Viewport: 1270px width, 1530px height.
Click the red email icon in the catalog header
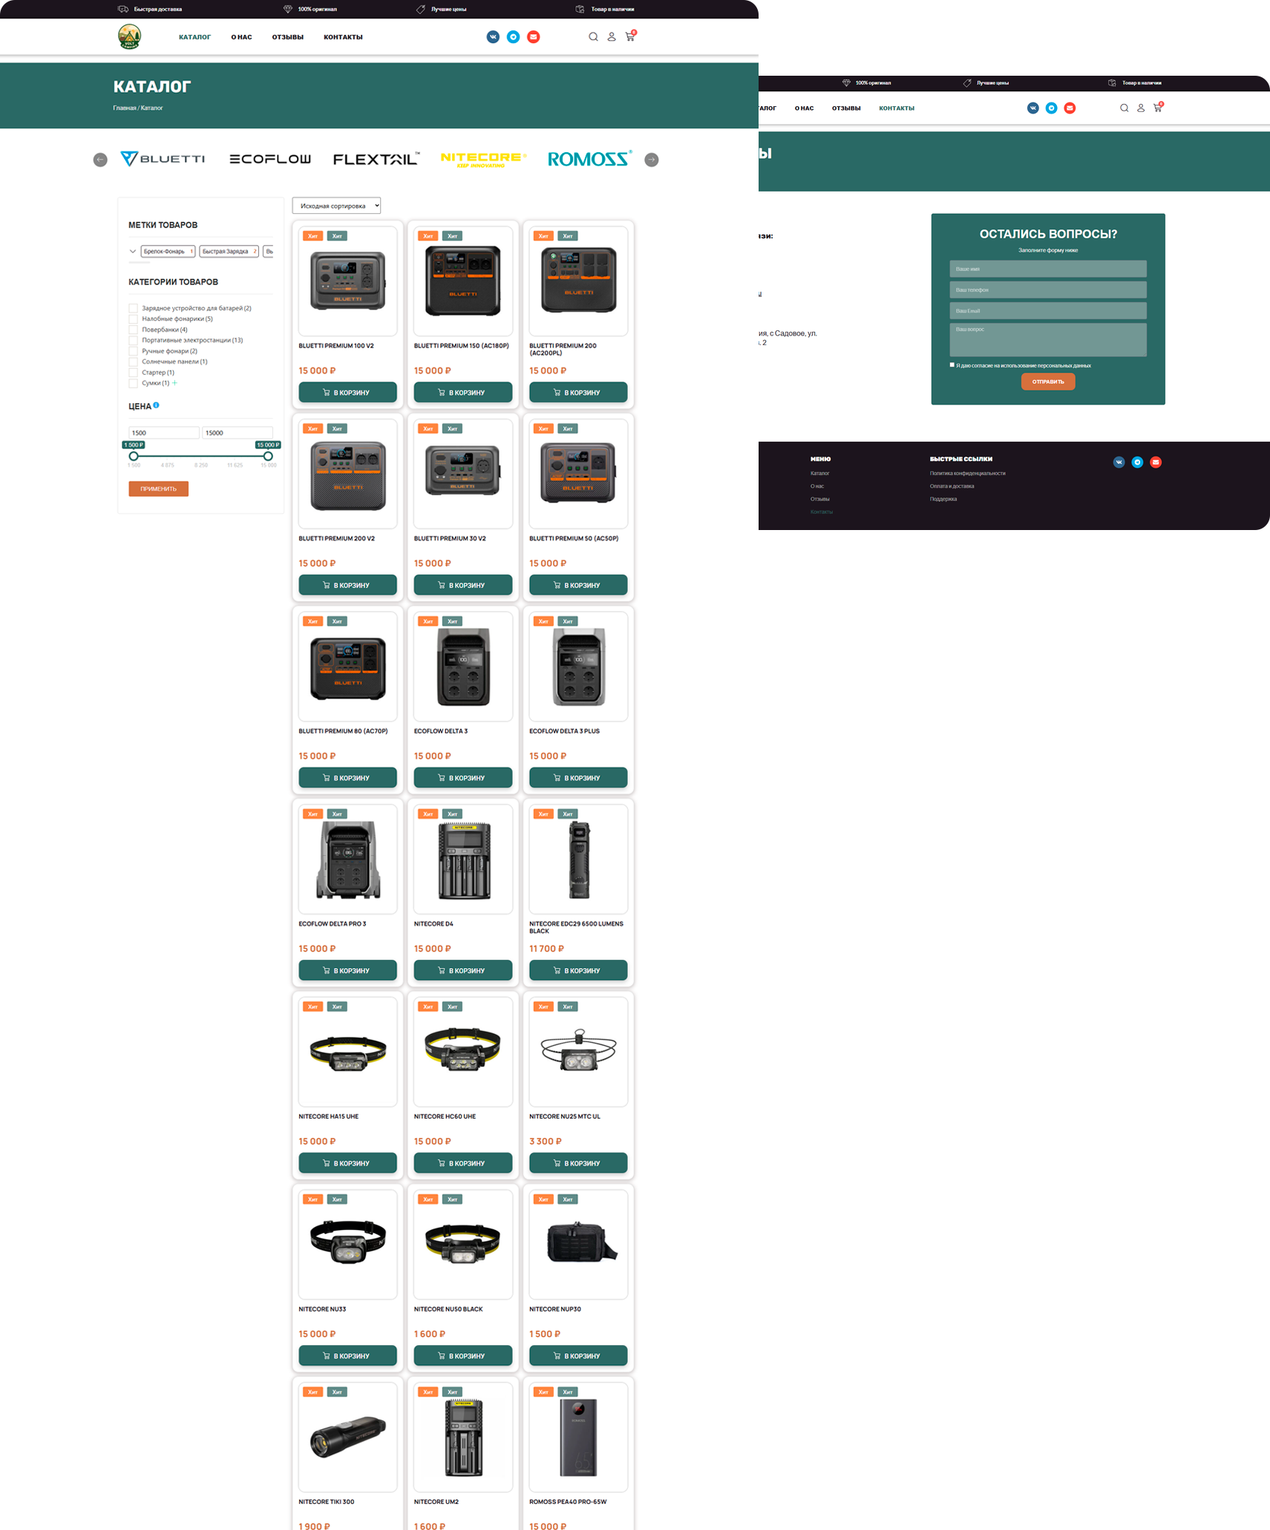point(533,37)
